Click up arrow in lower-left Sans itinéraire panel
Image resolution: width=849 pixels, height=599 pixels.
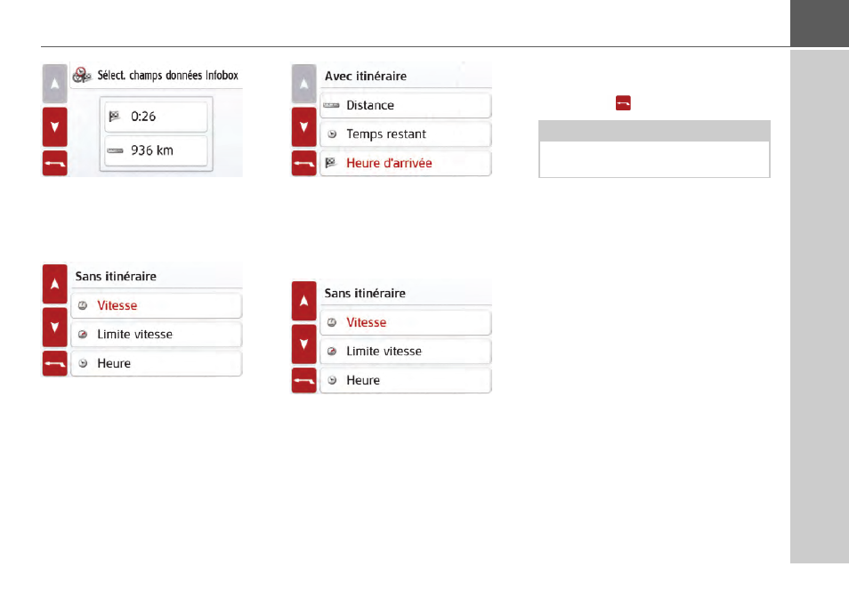point(54,284)
